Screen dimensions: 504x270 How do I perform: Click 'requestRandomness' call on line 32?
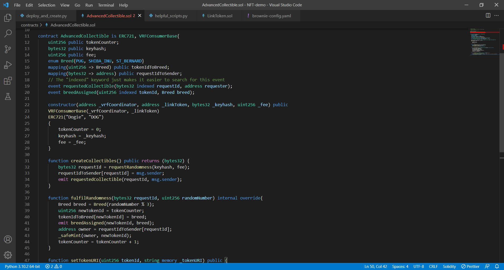pyautogui.click(x=130, y=167)
